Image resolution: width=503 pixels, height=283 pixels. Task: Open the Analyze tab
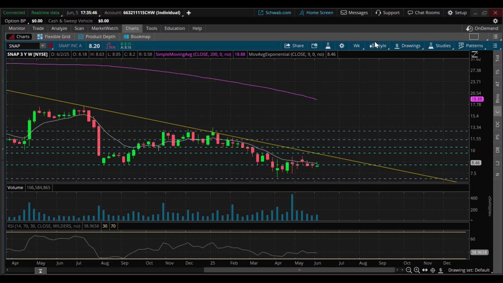pyautogui.click(x=59, y=28)
